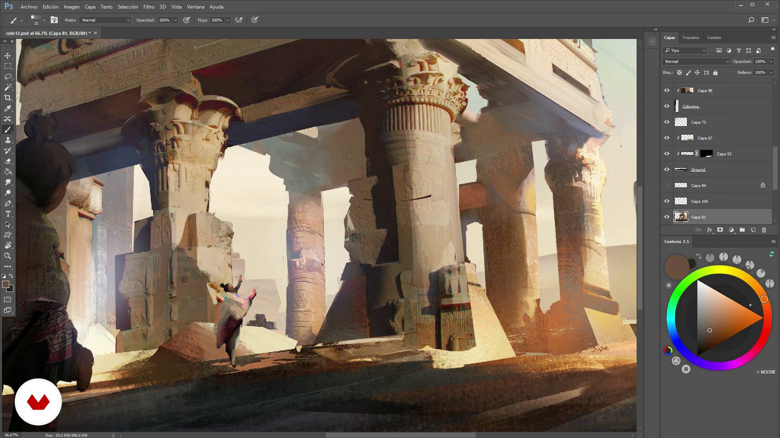
Task: Click the foreground color swatch in toolbar
Action: (6, 285)
